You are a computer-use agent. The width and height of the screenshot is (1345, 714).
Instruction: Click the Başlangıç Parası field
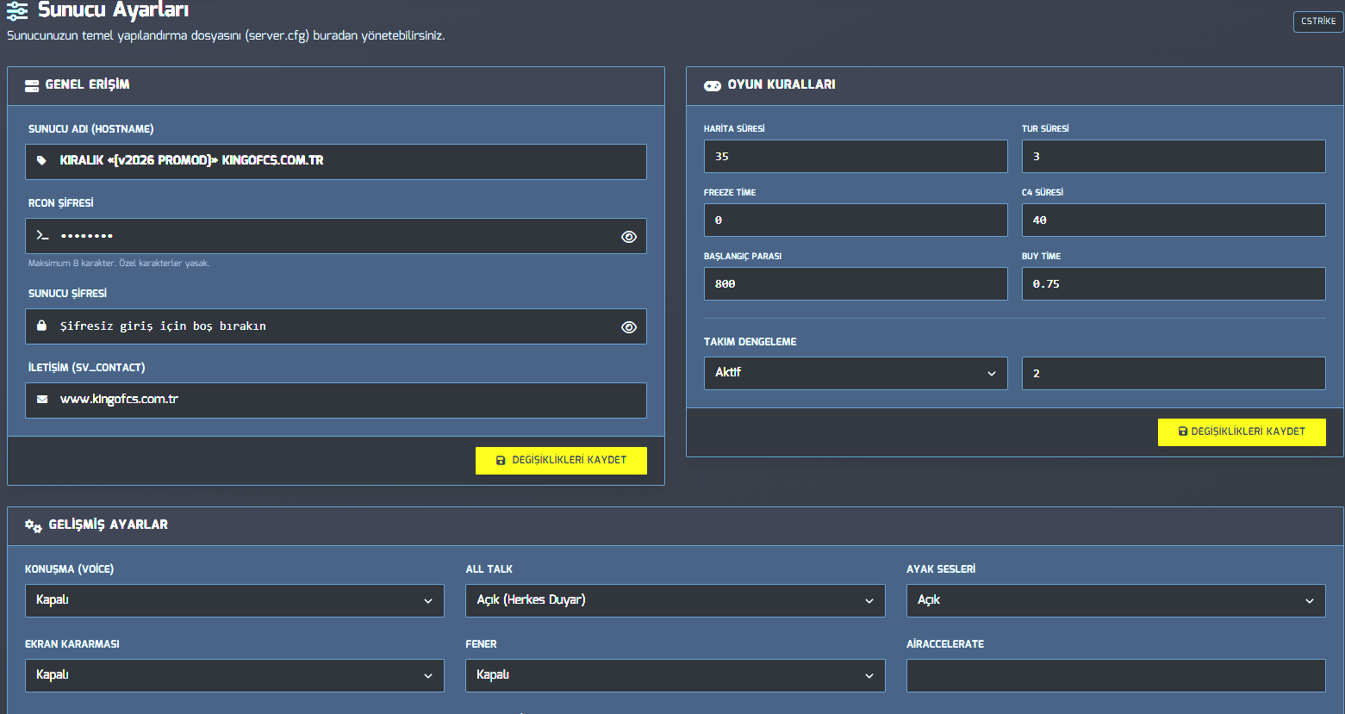[x=856, y=284]
